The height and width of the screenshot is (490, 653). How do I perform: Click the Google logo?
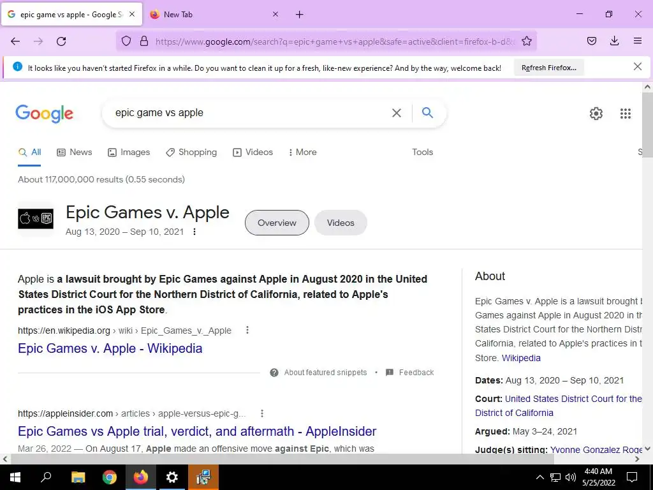point(45,114)
